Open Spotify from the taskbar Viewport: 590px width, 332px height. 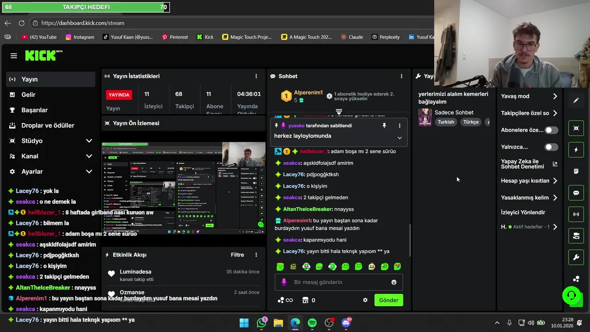[312, 323]
